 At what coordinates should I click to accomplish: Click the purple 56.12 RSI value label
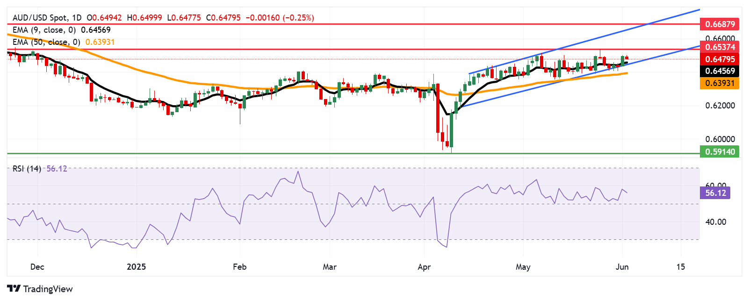point(715,193)
